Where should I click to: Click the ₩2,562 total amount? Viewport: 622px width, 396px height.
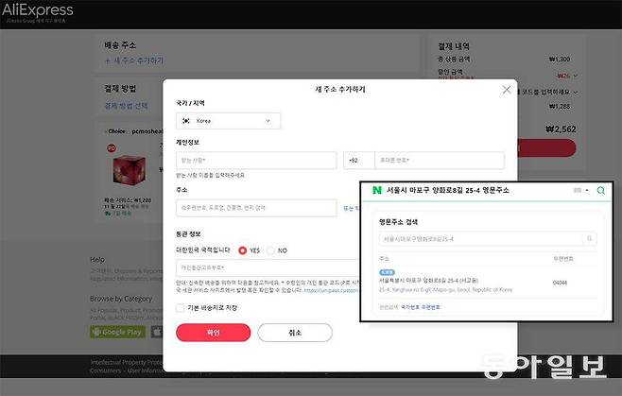coord(561,129)
